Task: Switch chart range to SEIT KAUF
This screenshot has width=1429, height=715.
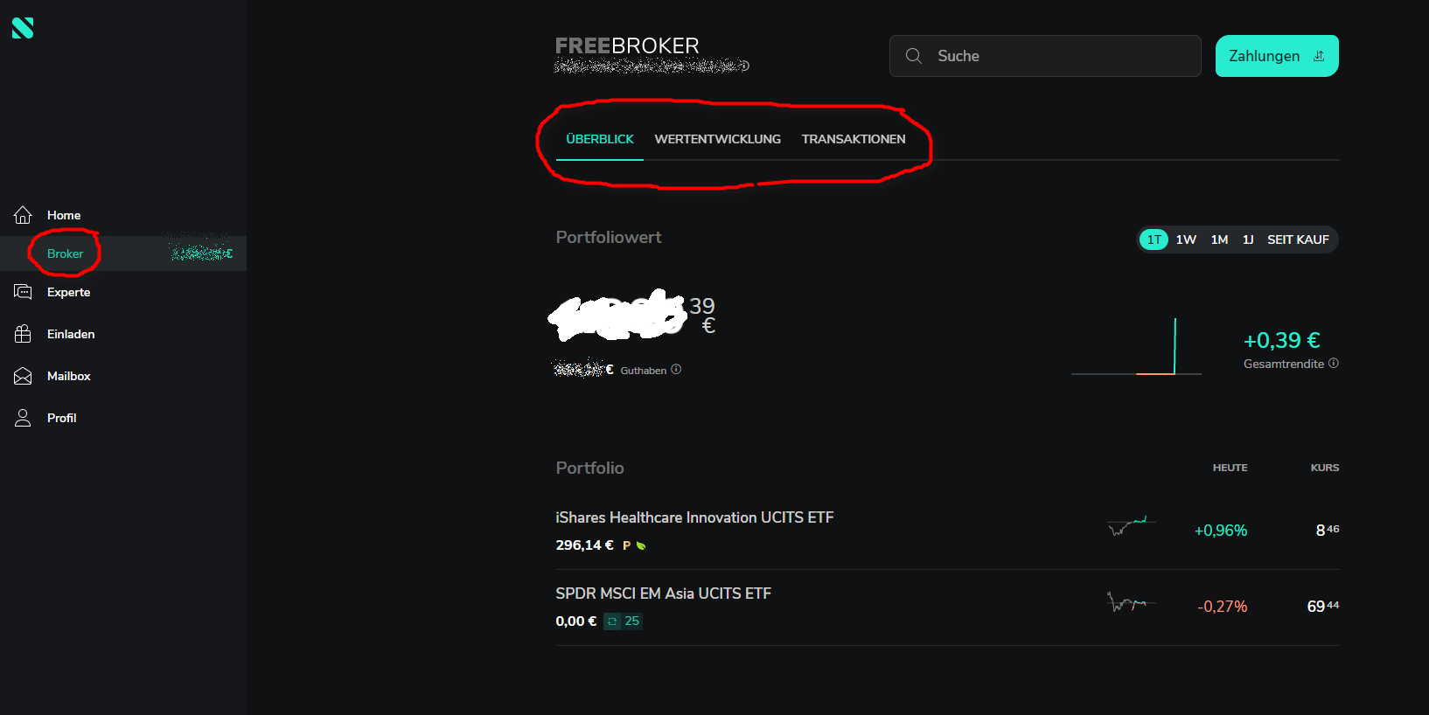Action: coord(1298,239)
